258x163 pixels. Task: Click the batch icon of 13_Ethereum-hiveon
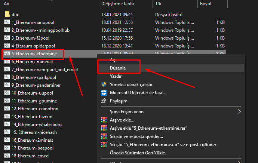coord(7,116)
